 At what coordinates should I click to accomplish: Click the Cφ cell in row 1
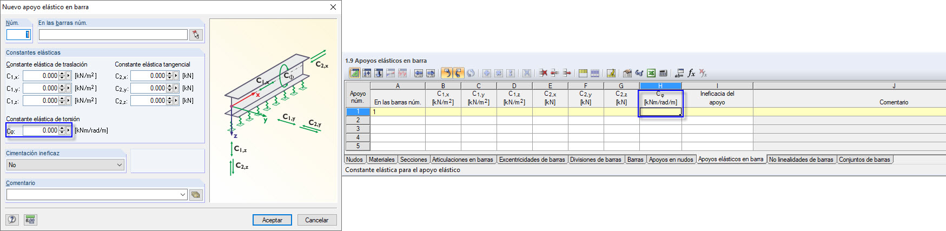click(x=660, y=111)
